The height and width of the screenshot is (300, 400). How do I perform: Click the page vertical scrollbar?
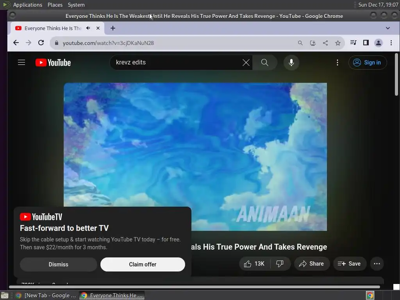coord(396,75)
